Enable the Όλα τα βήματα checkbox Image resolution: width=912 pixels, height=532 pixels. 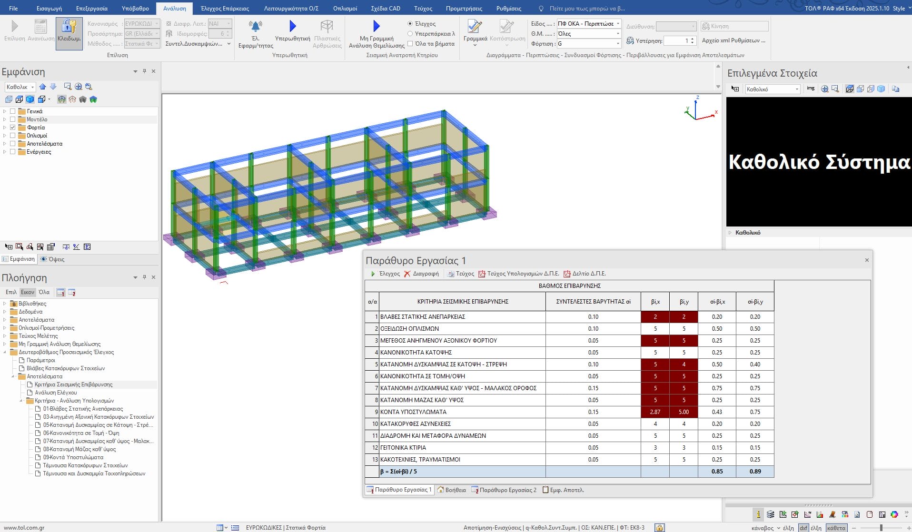[x=410, y=44]
